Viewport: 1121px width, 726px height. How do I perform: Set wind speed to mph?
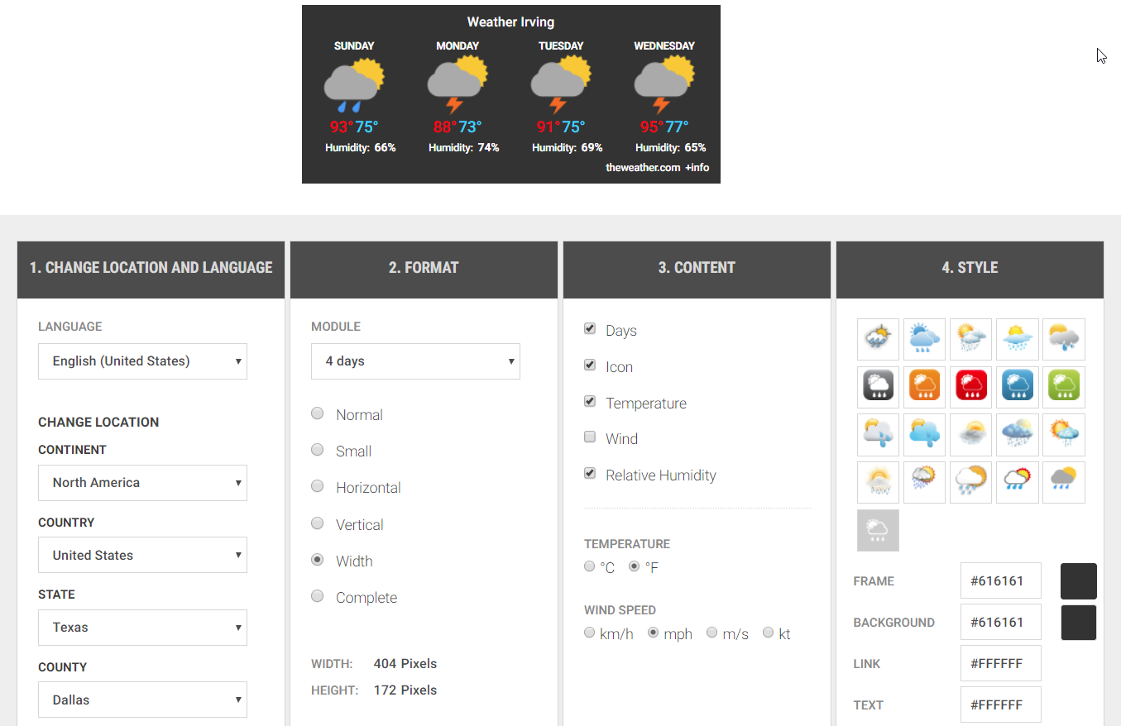pyautogui.click(x=653, y=633)
